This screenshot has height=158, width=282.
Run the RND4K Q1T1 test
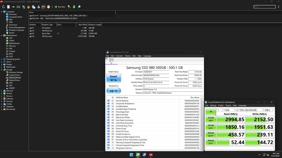coord(211,142)
